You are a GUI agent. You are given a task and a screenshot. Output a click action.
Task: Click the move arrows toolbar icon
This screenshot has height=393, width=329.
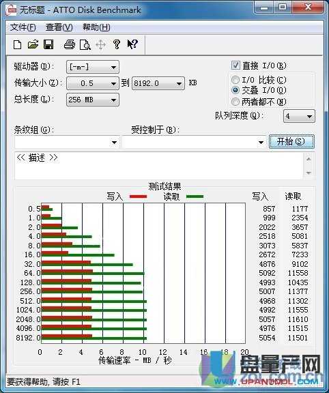point(100,45)
